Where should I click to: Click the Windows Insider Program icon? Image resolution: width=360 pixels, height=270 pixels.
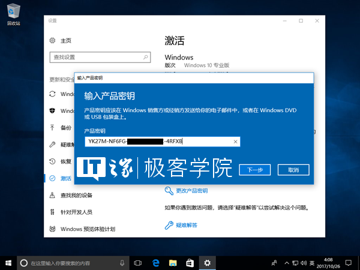(x=52, y=229)
